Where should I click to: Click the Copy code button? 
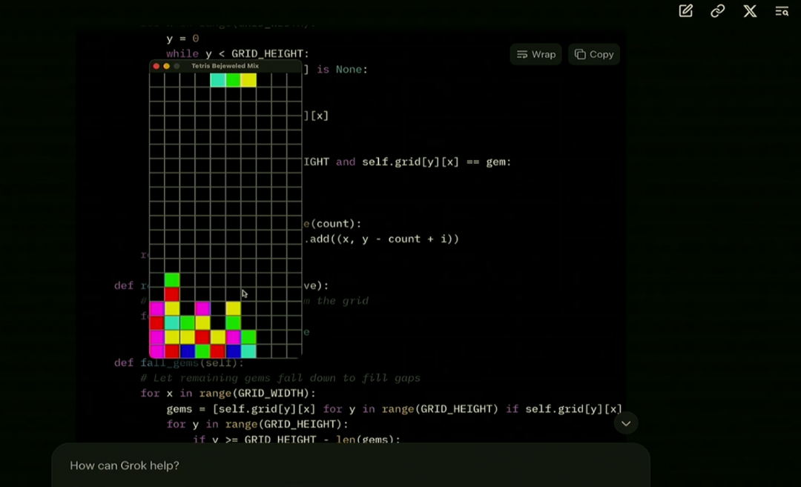[x=593, y=54]
